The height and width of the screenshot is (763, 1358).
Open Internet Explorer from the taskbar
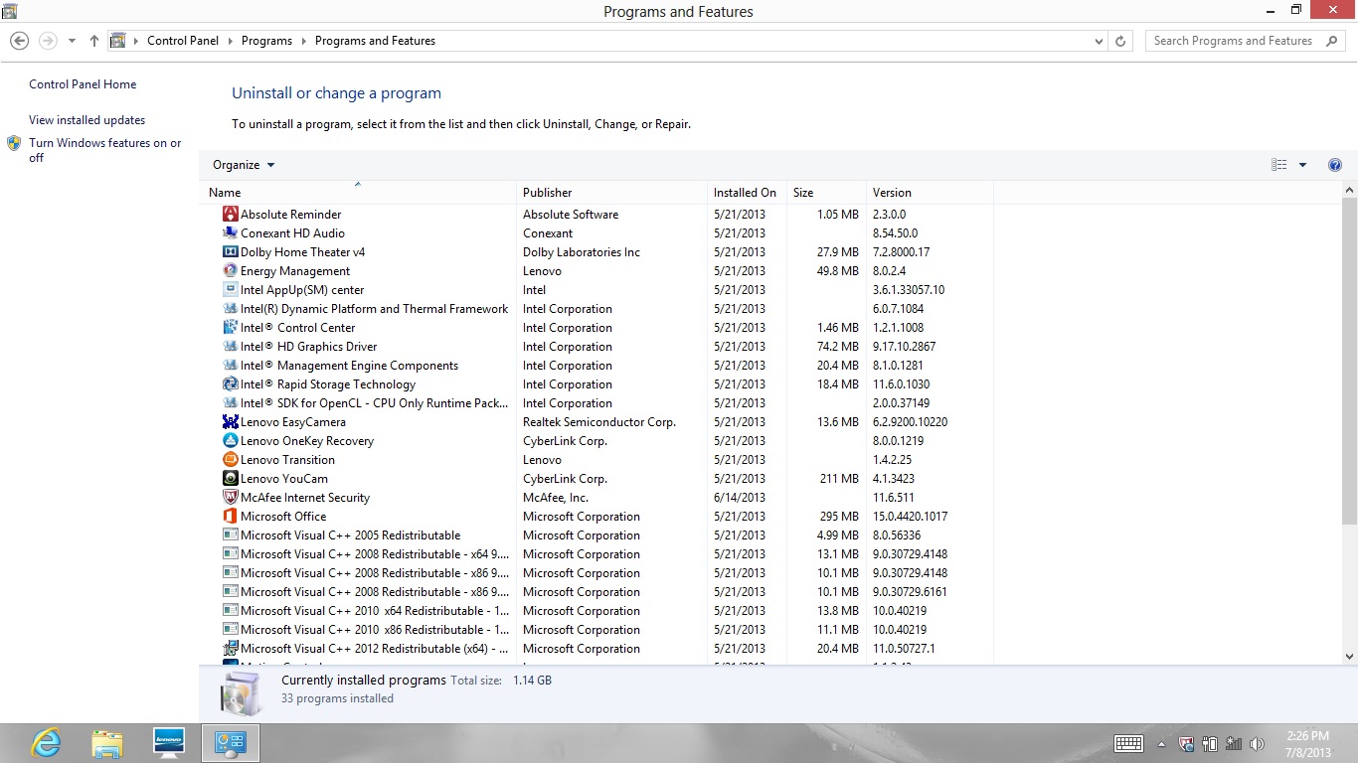coord(46,743)
